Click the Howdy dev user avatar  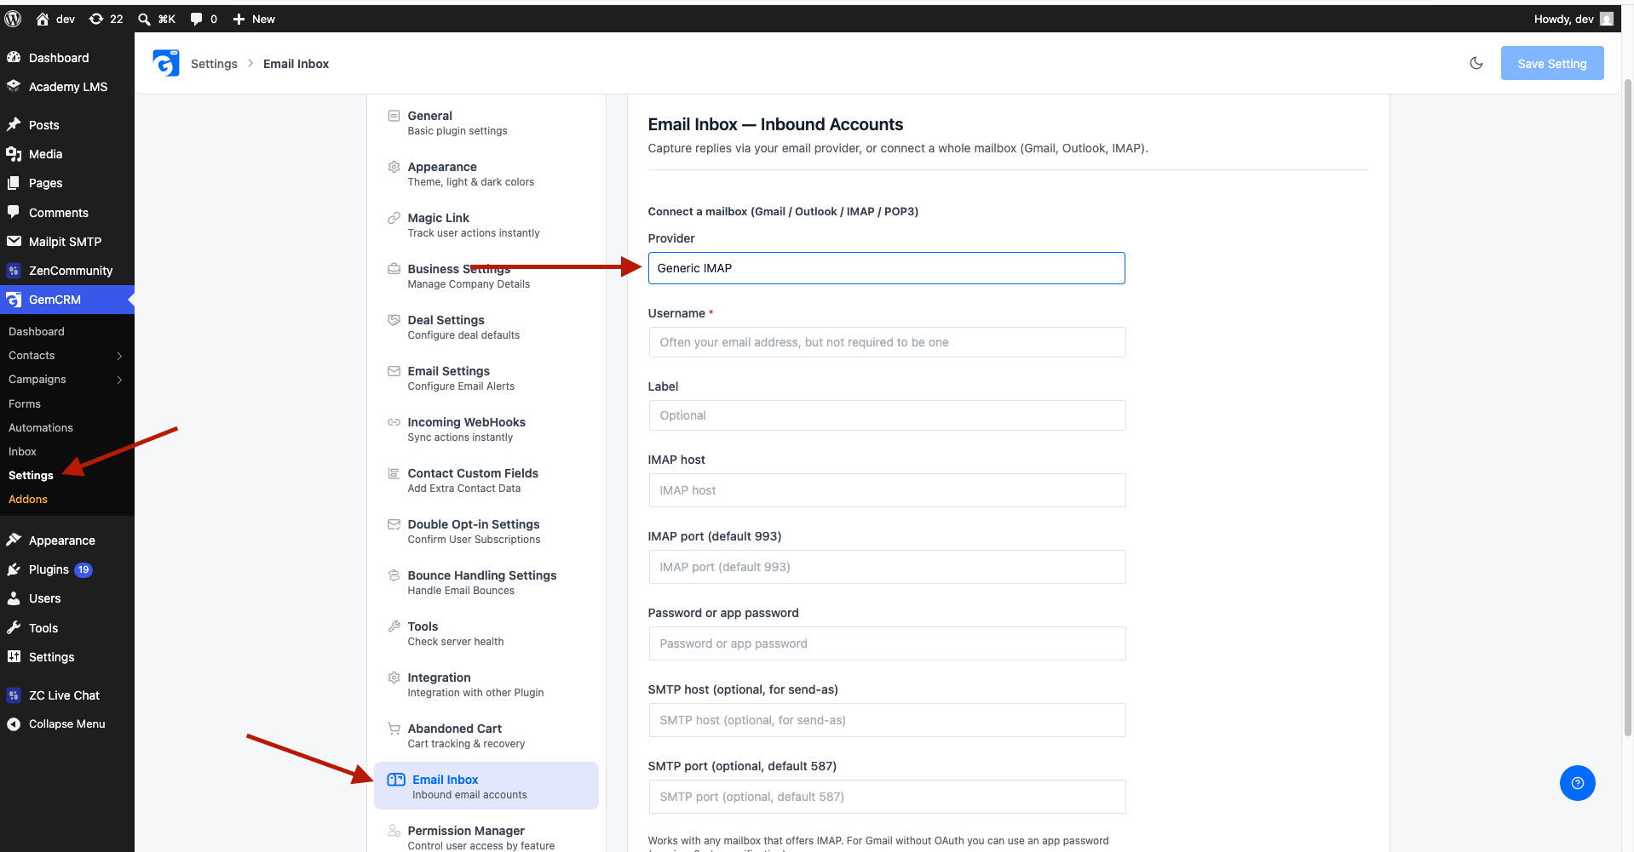[1606, 19]
